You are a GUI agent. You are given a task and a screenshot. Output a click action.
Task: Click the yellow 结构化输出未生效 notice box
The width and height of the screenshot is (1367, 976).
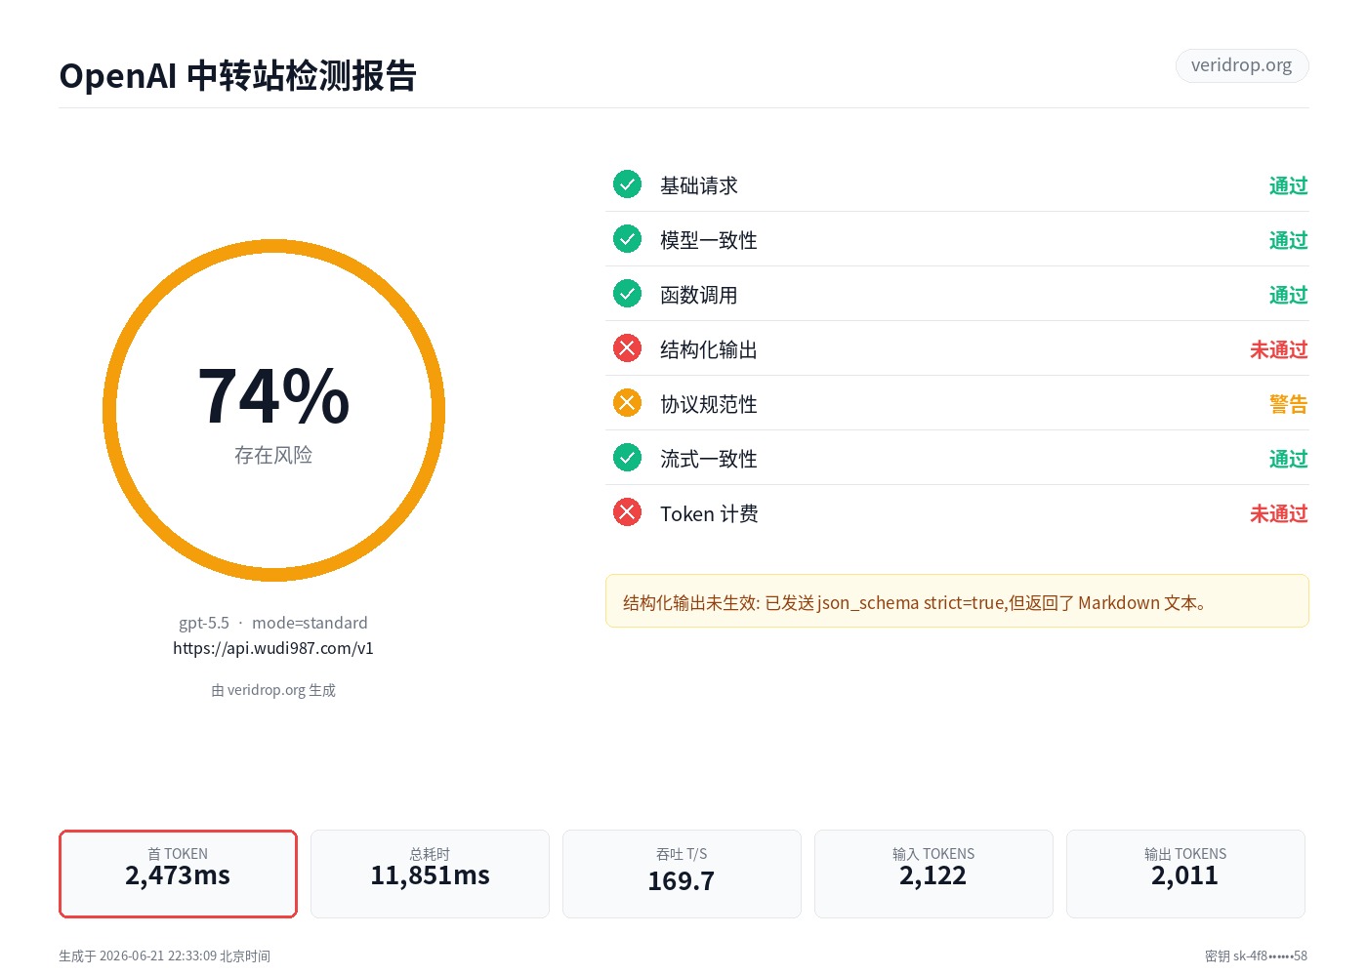(x=957, y=601)
